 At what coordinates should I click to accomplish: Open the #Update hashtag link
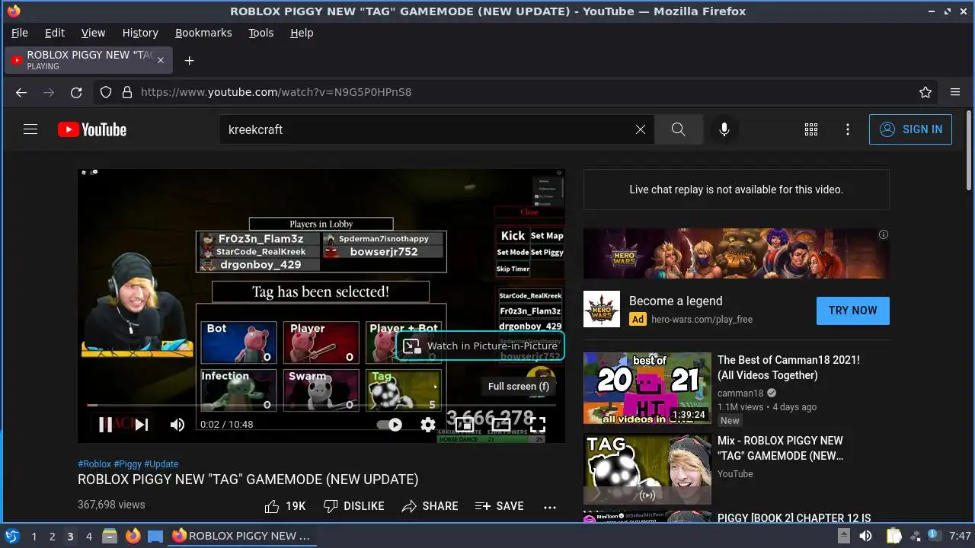(x=161, y=464)
